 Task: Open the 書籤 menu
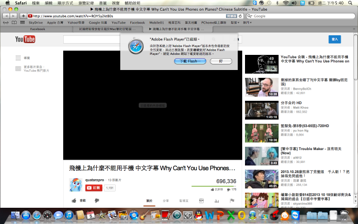point(103,3)
